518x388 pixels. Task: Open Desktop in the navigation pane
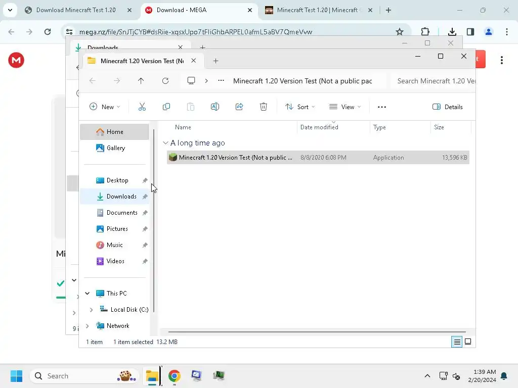115,180
